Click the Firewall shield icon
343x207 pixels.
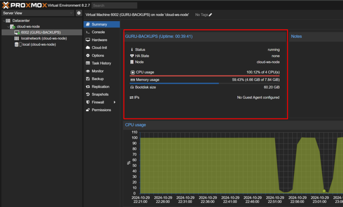pos(88,102)
